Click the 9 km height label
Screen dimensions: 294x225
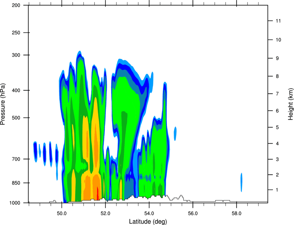click(x=277, y=58)
